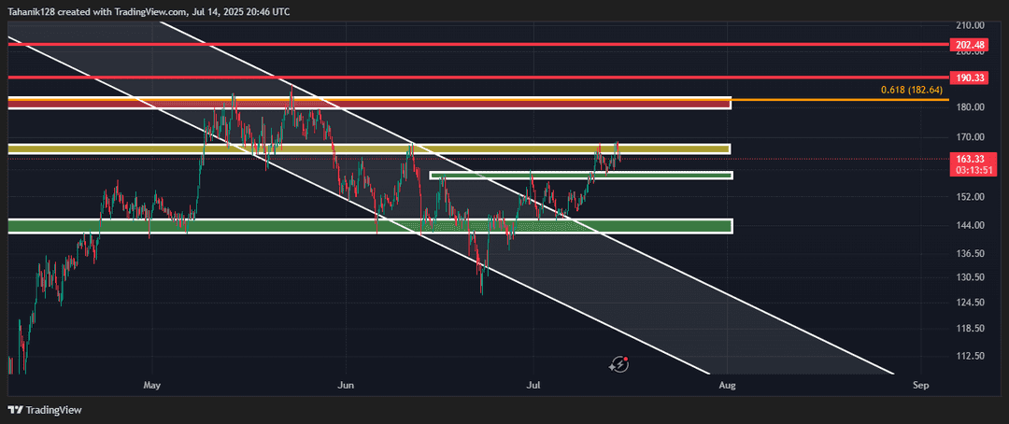Click the Jul label on time axis
The image size is (1009, 424).
point(533,386)
